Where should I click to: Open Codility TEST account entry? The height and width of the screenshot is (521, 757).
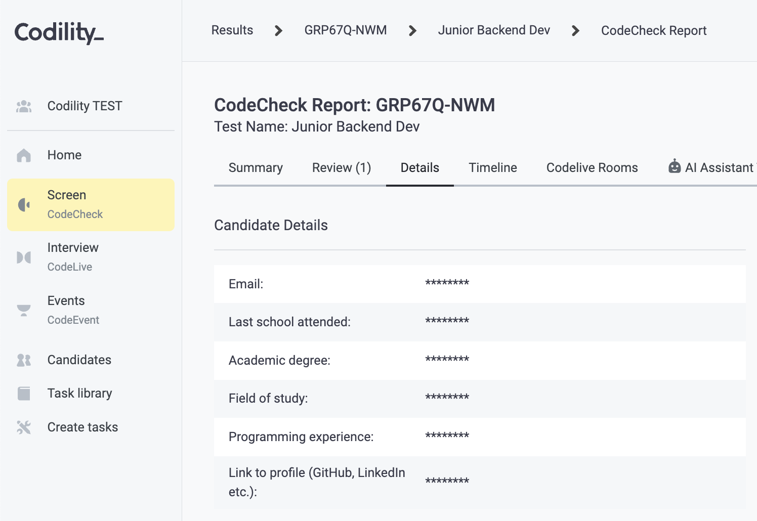pos(85,106)
